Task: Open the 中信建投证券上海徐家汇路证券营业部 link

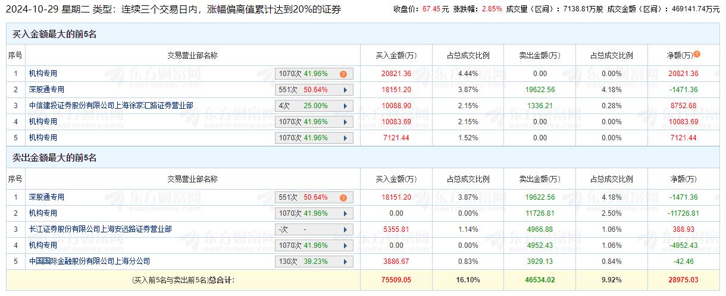Action: (x=111, y=106)
